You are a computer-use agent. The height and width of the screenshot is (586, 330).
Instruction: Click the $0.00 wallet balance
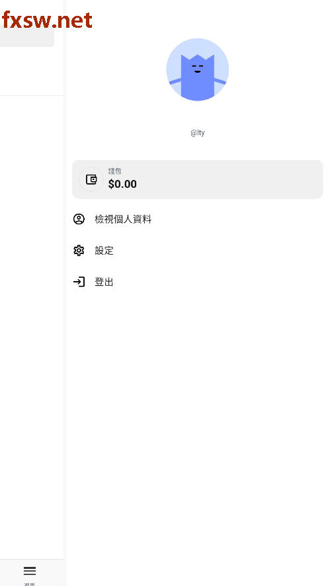pyautogui.click(x=122, y=184)
